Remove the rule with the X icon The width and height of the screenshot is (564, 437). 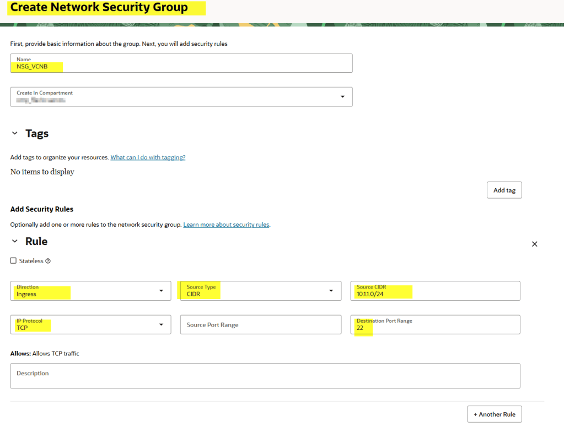tap(534, 244)
